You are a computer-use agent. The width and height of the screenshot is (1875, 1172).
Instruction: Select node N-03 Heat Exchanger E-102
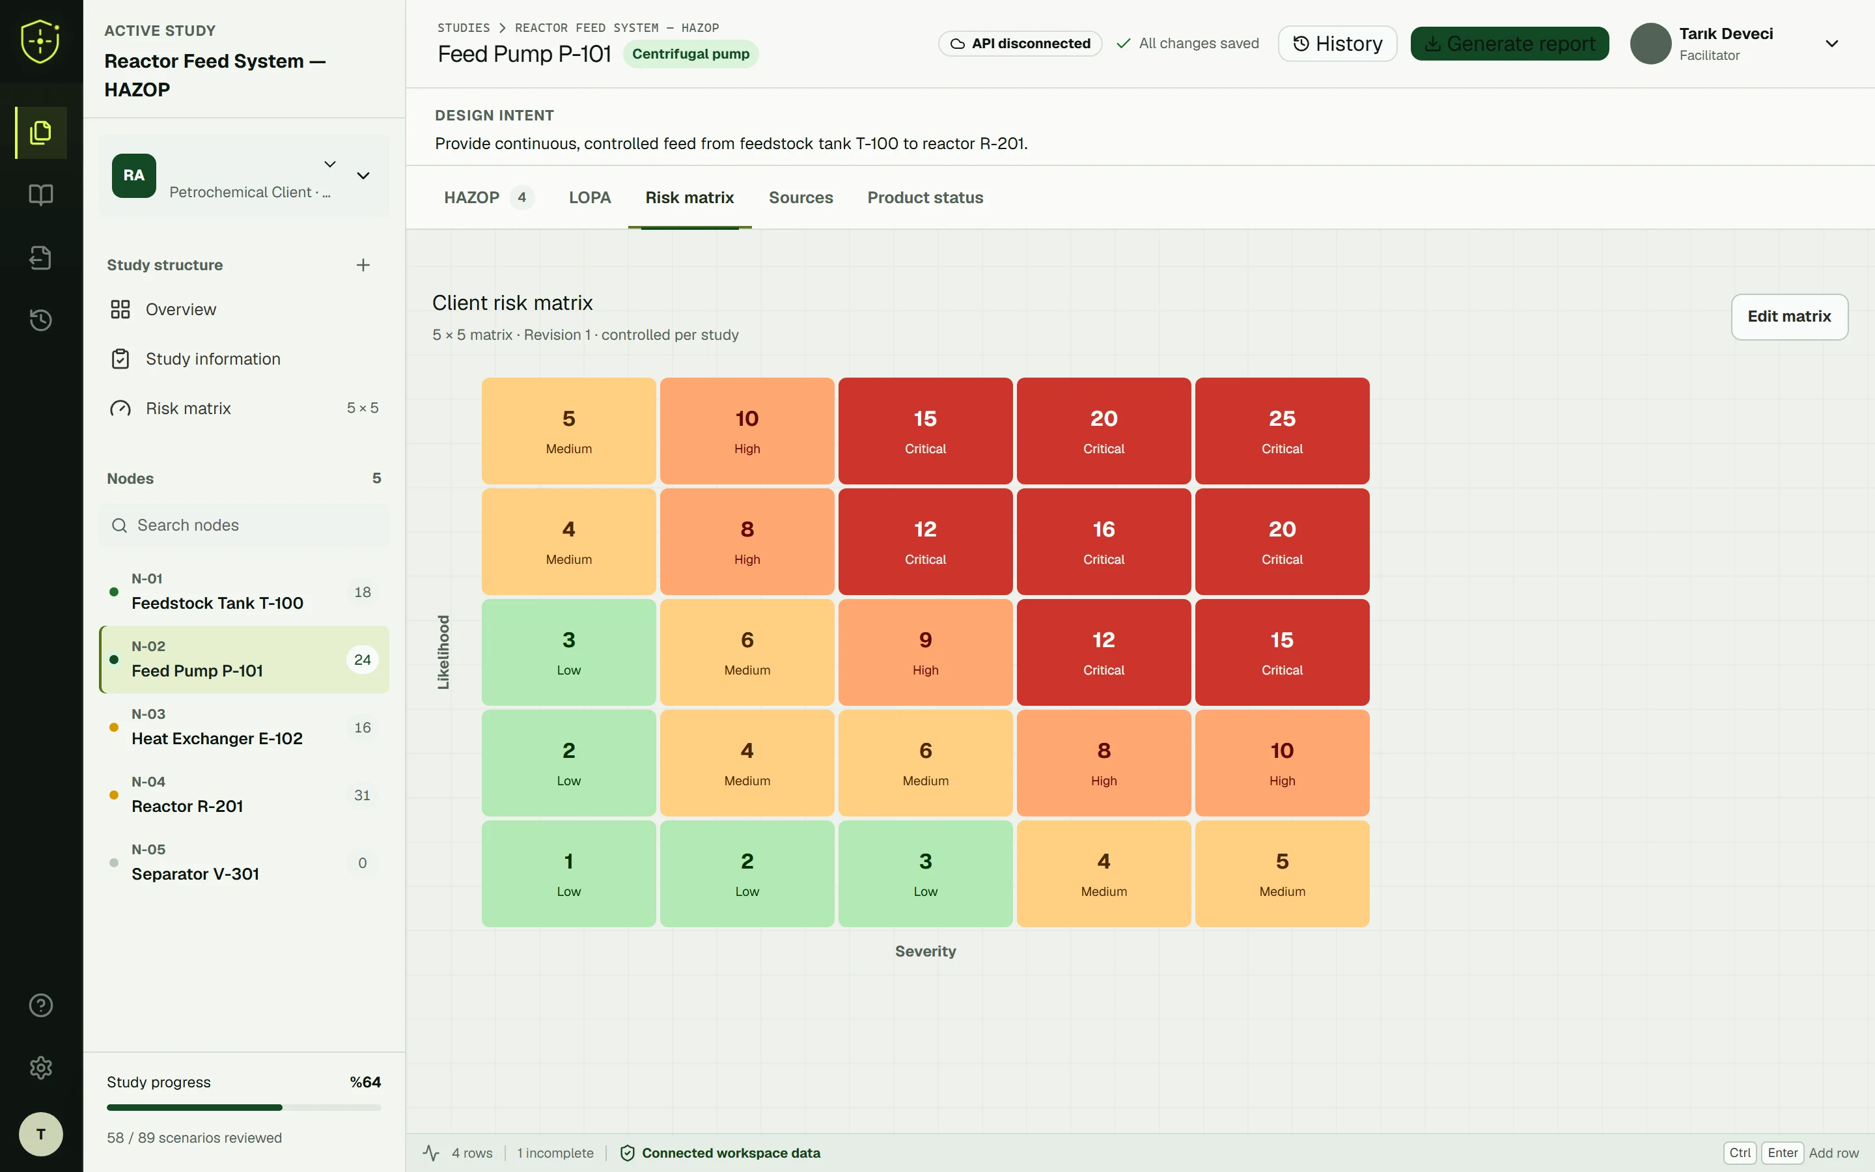pos(244,727)
